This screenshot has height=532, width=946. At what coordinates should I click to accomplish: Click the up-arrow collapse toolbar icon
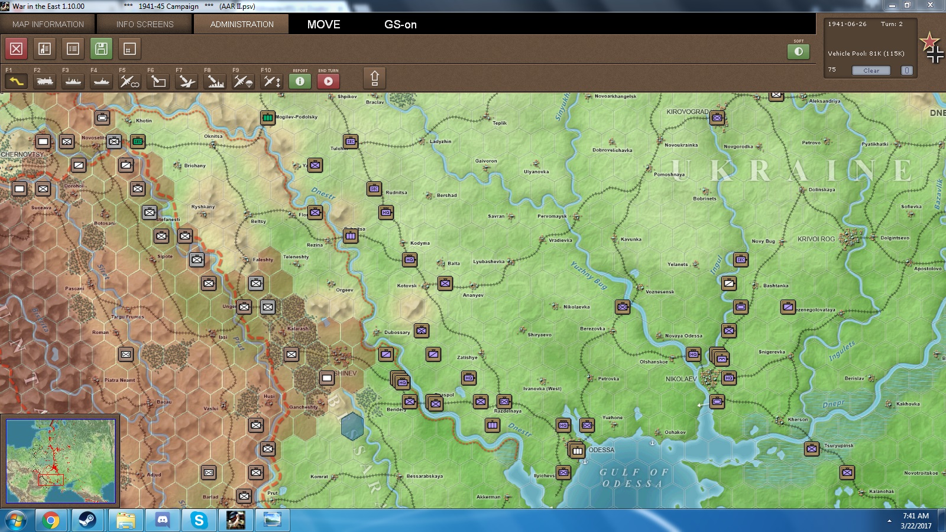pyautogui.click(x=375, y=79)
